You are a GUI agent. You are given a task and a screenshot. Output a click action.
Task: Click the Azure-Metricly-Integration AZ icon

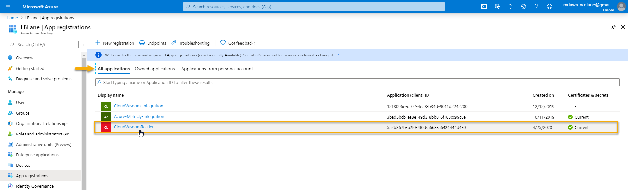(106, 117)
